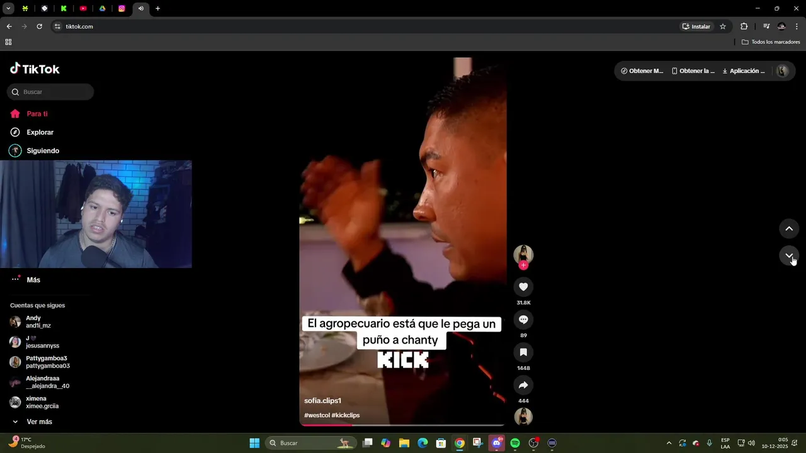
Task: Bookmark this page with the star
Action: click(x=723, y=26)
